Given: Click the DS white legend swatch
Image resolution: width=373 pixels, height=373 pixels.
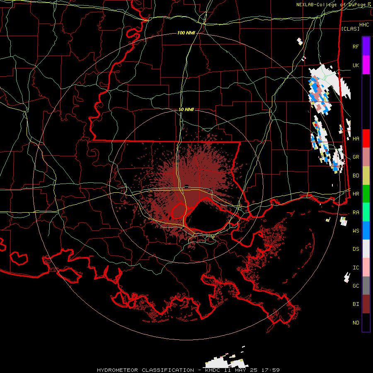Looking at the screenshot, I should pos(366,249).
